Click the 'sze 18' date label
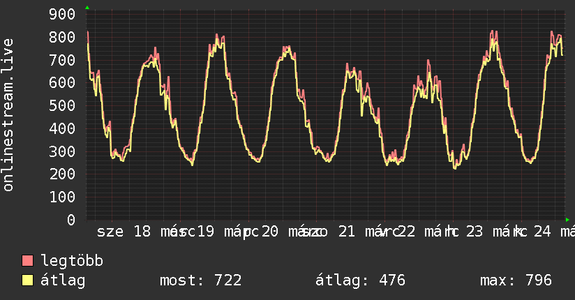Viewport: 575px width, 300px height. tap(124, 232)
